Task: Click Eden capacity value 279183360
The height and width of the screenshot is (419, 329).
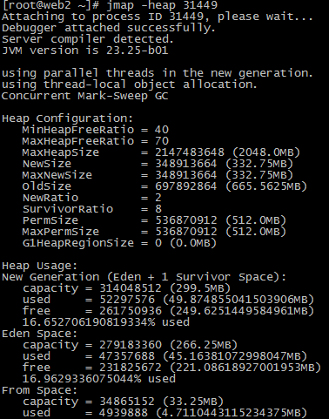Action: (x=131, y=345)
